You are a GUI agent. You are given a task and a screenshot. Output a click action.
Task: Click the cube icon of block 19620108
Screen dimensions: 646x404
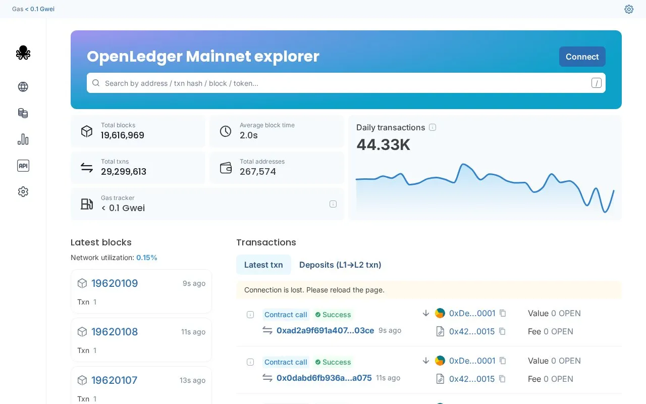(x=82, y=332)
